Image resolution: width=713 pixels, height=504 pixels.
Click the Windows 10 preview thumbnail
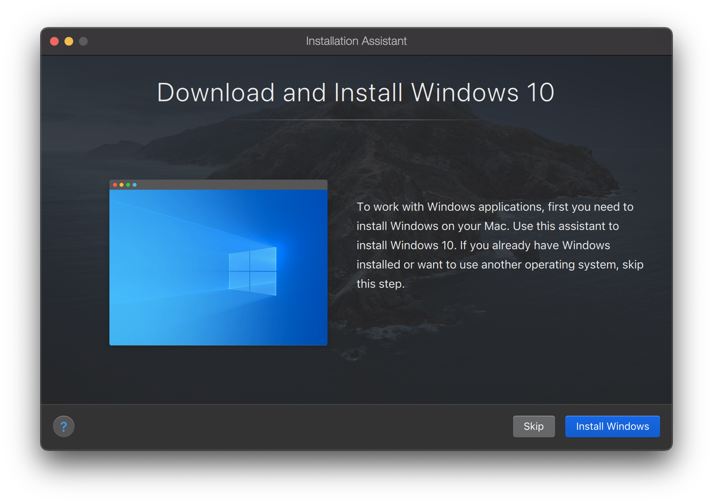pyautogui.click(x=218, y=262)
